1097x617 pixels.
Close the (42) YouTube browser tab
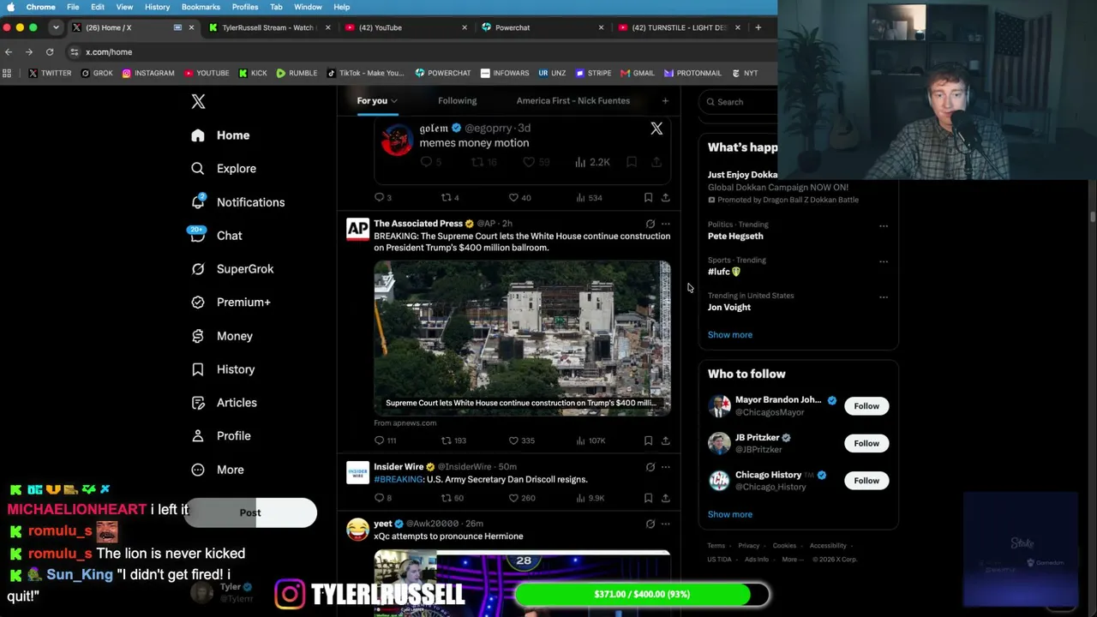pyautogui.click(x=465, y=27)
